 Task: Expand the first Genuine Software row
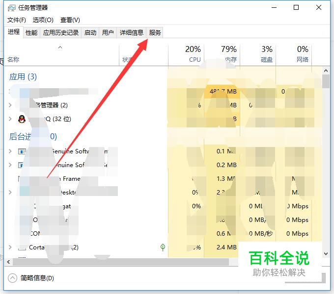click(10, 151)
